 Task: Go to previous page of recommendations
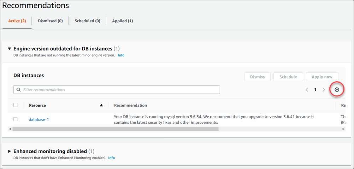click(x=307, y=90)
